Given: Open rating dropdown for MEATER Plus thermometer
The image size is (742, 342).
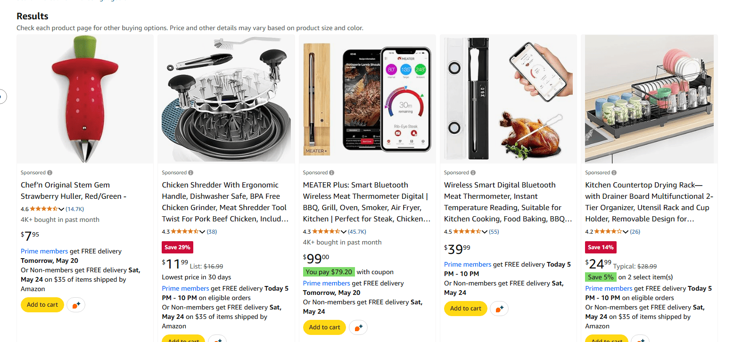Looking at the screenshot, I should (x=344, y=232).
